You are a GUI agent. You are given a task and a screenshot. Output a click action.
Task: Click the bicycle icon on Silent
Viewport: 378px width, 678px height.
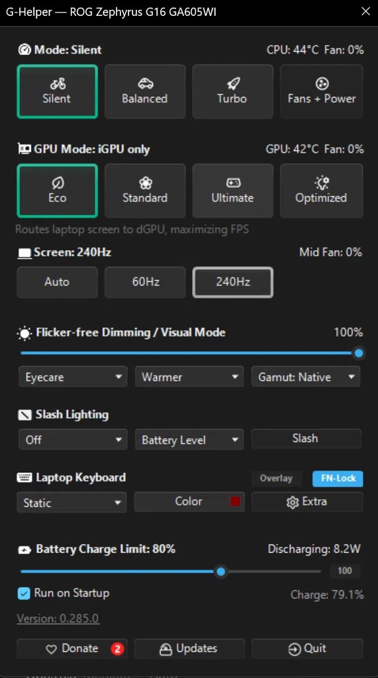point(58,83)
